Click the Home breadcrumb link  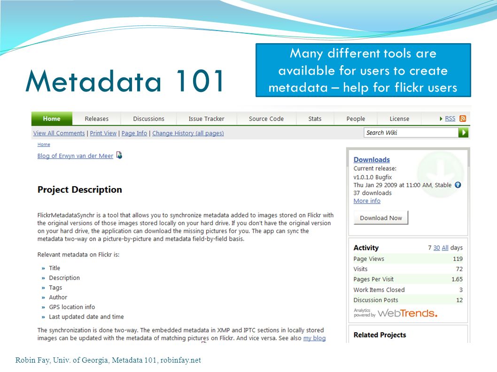click(x=44, y=144)
